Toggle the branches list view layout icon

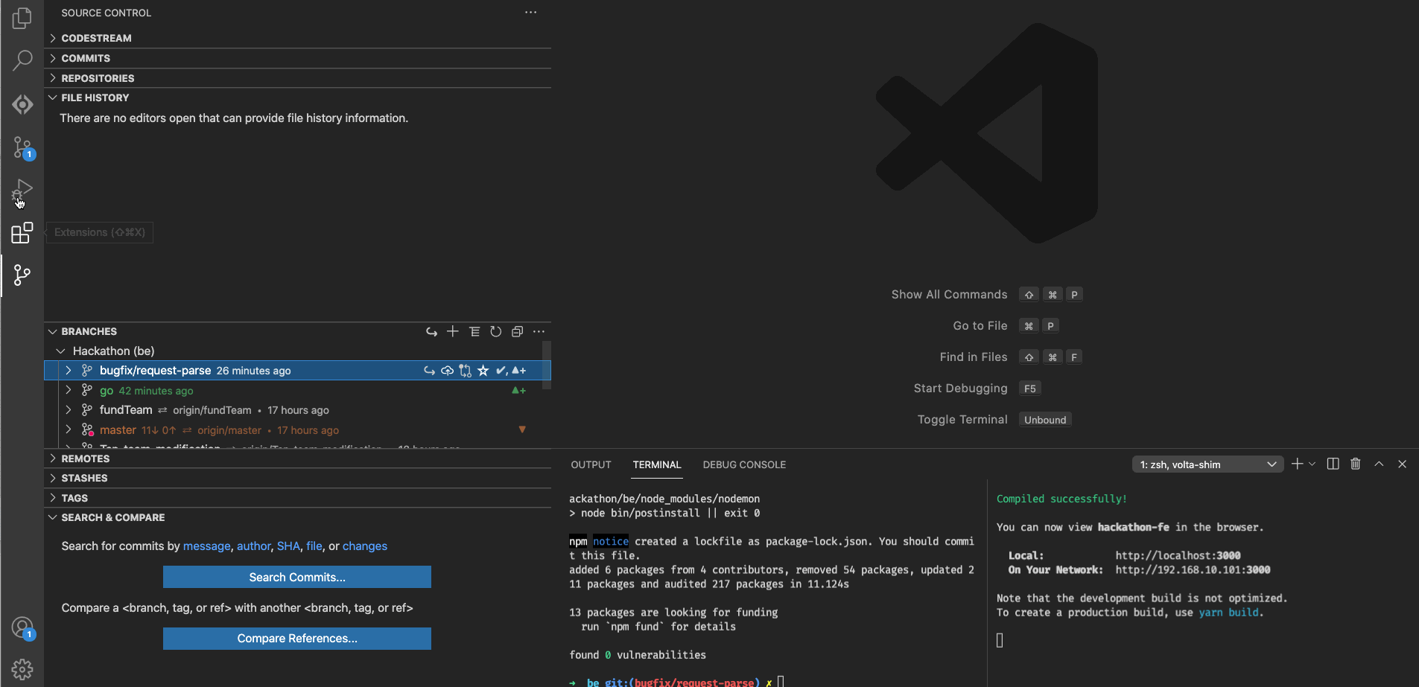coord(474,331)
